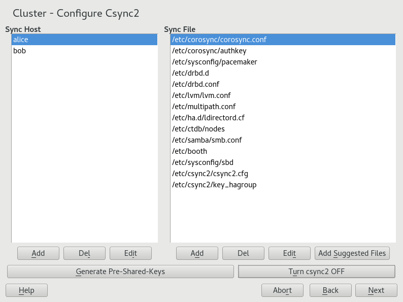Abort the cluster configuration
Screen dimensions: 403x302
282,290
